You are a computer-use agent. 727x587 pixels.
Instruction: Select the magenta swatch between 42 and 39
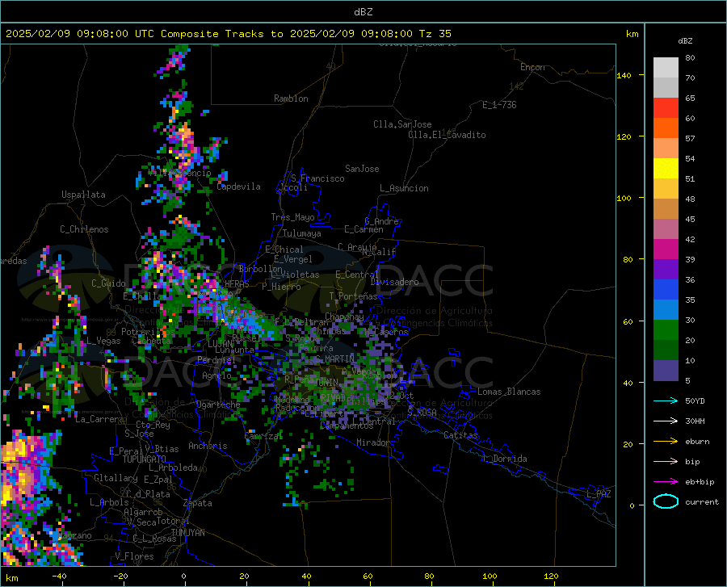666,249
